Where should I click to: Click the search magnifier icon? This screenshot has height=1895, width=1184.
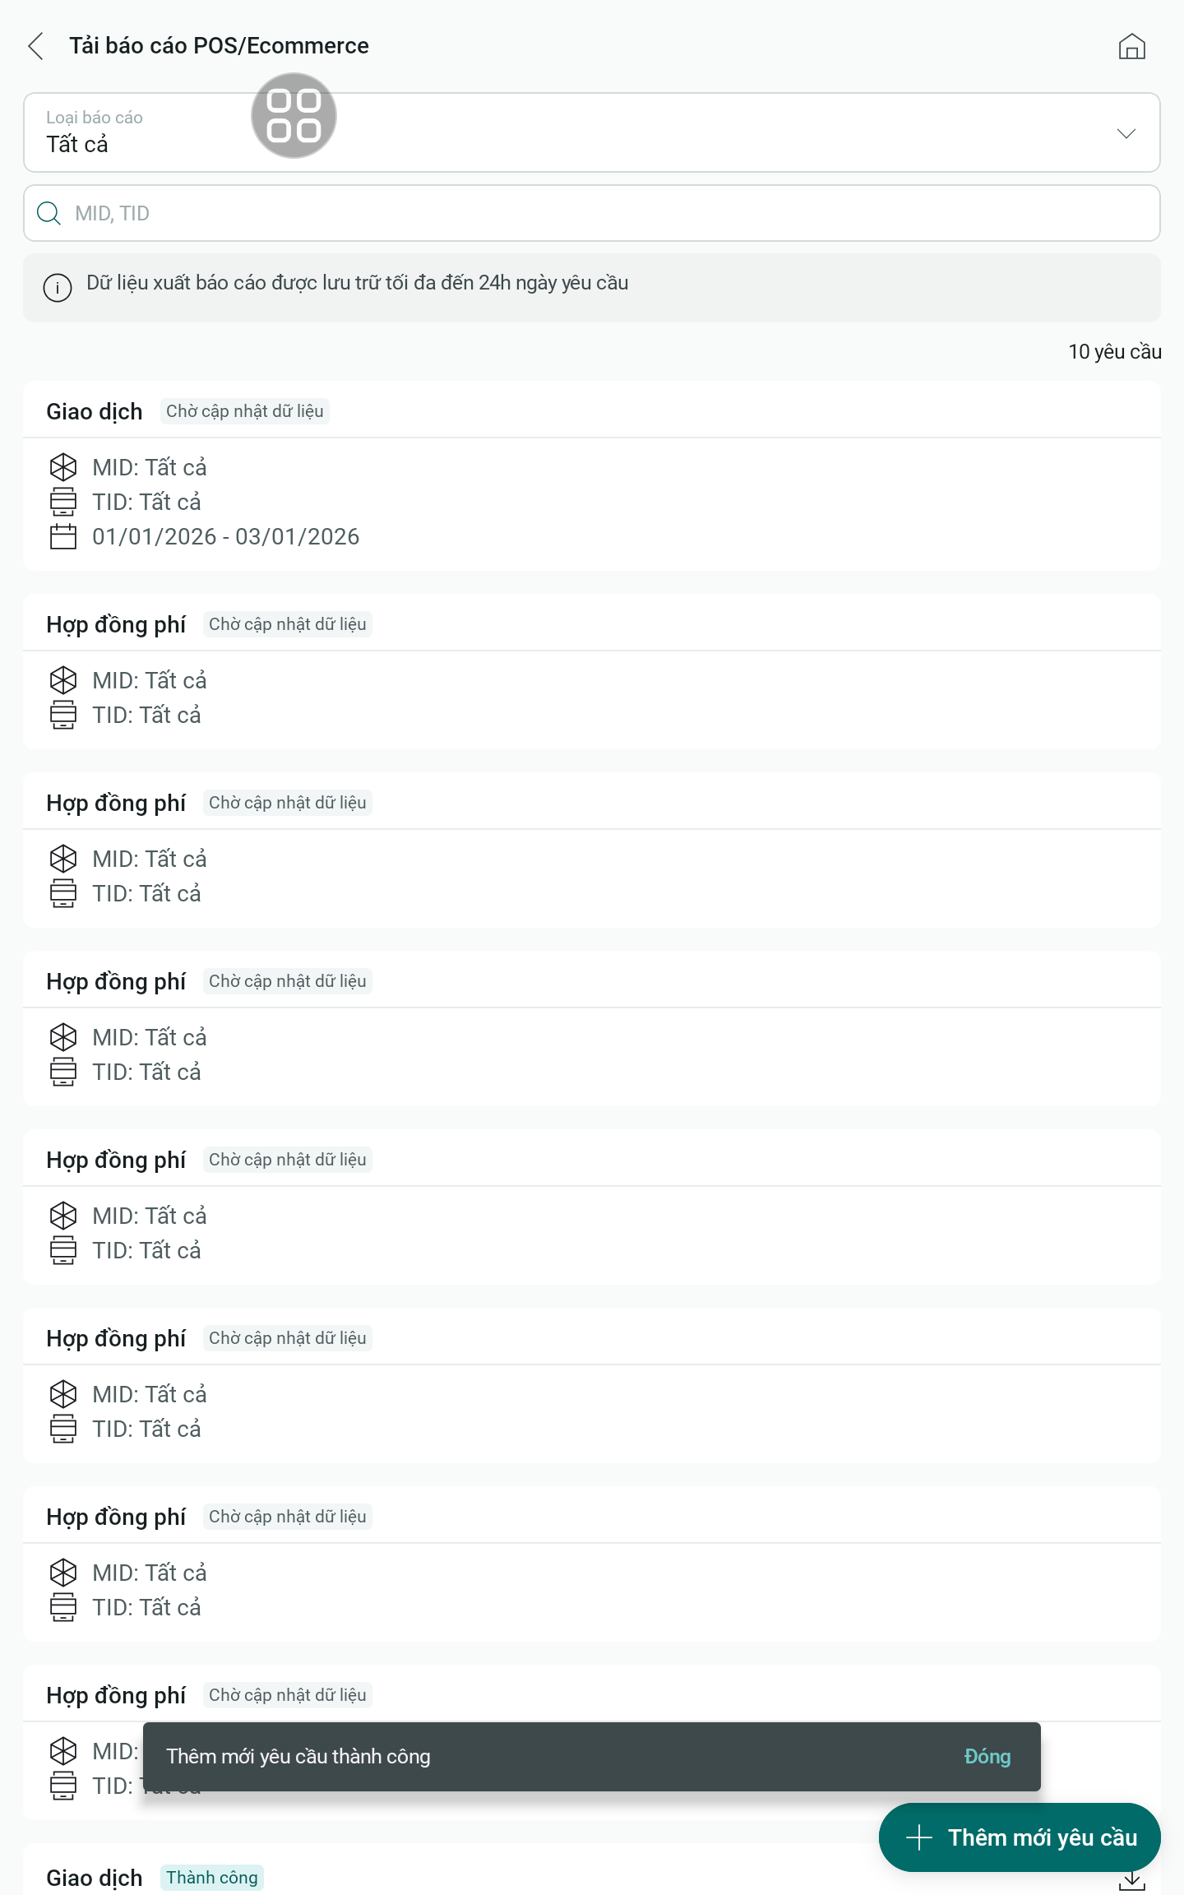49,214
